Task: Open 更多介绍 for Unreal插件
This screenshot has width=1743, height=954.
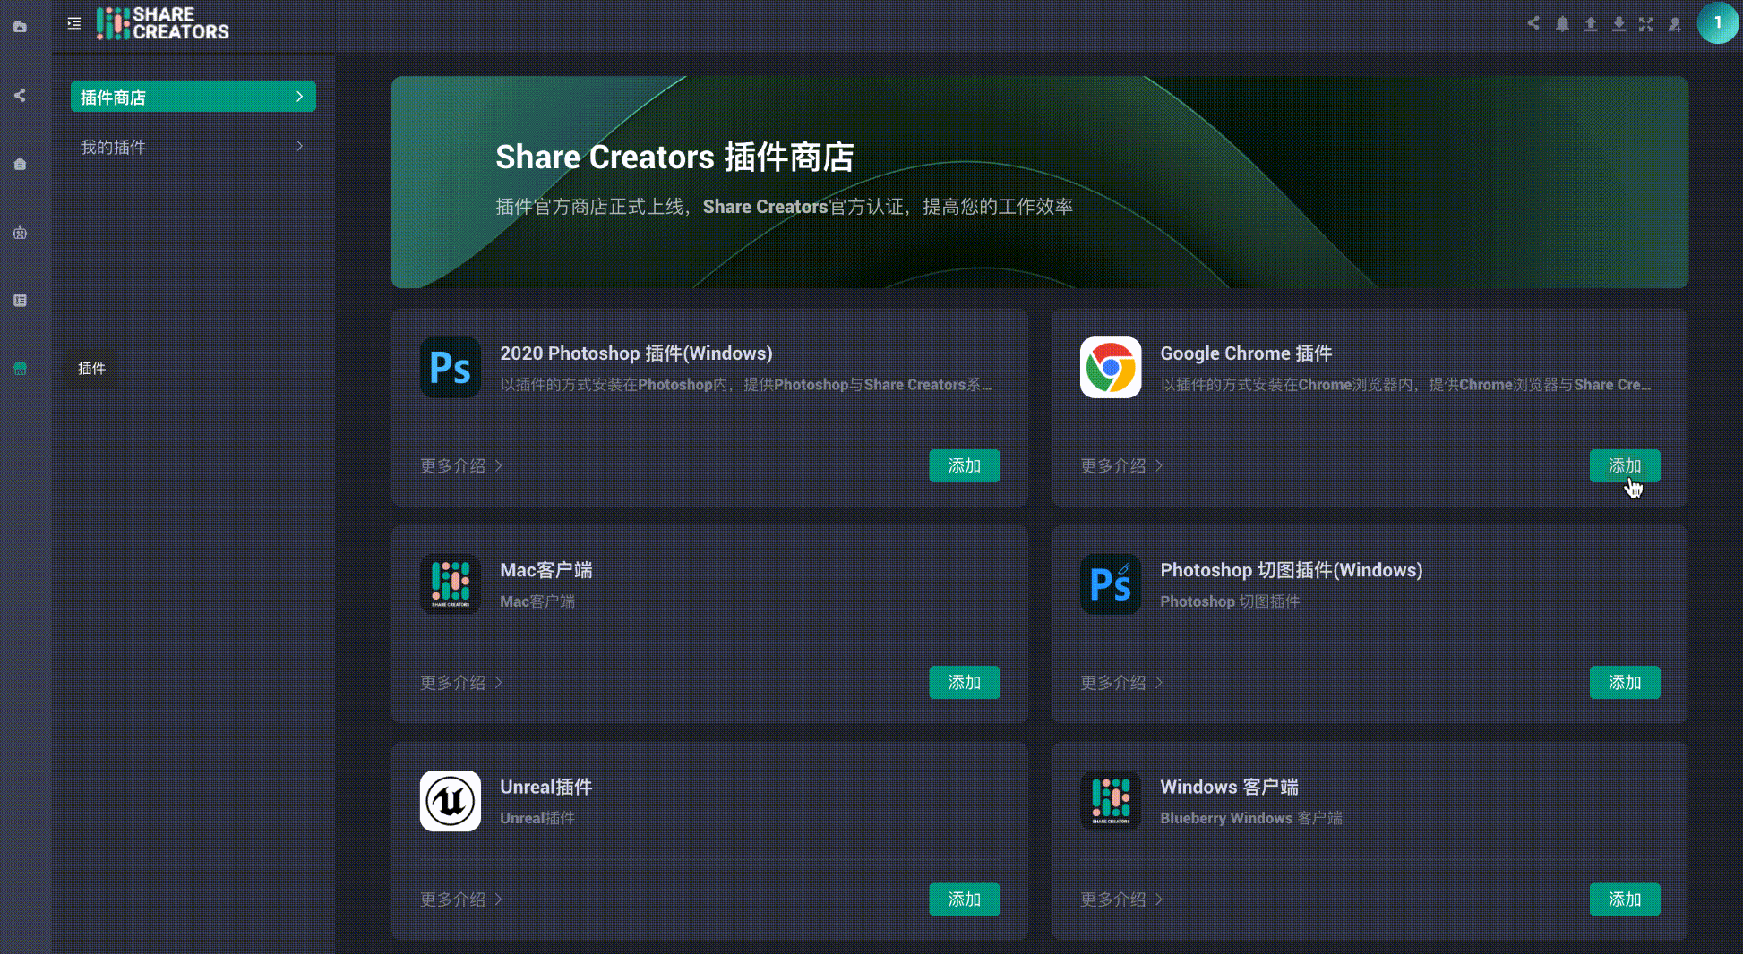Action: pyautogui.click(x=461, y=899)
